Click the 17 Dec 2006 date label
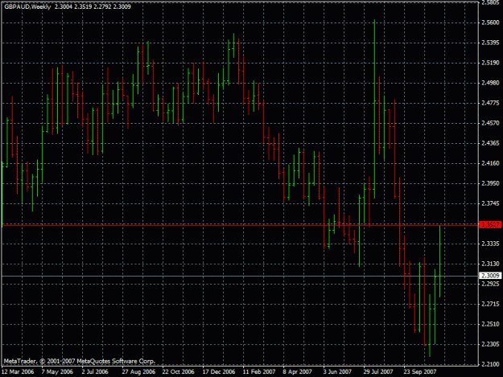 tap(219, 372)
